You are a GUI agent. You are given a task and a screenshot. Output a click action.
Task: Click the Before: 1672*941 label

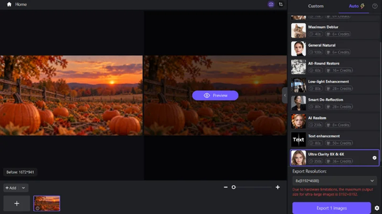pyautogui.click(x=20, y=172)
